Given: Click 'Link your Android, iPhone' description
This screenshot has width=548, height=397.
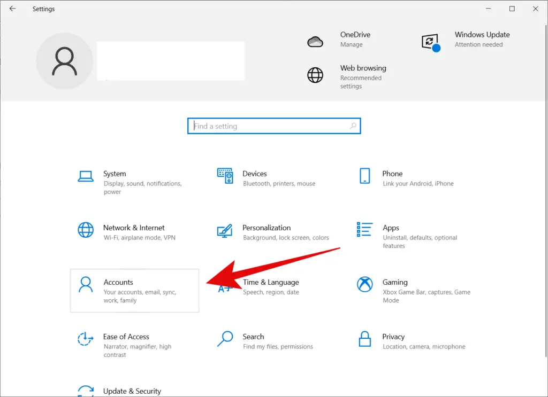Looking at the screenshot, I should point(418,183).
